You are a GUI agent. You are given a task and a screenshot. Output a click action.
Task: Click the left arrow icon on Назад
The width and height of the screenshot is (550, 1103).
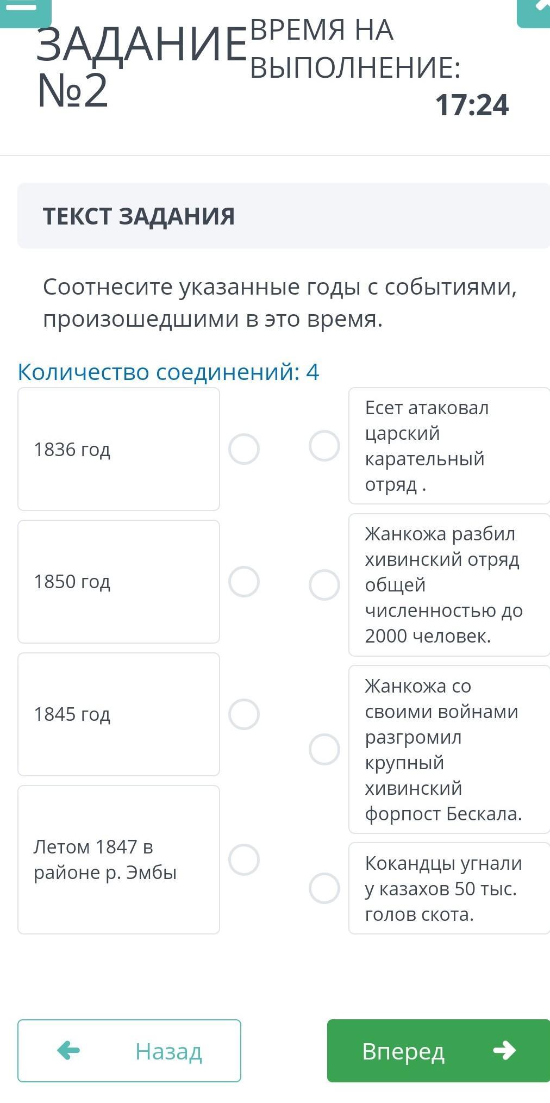pyautogui.click(x=68, y=1050)
